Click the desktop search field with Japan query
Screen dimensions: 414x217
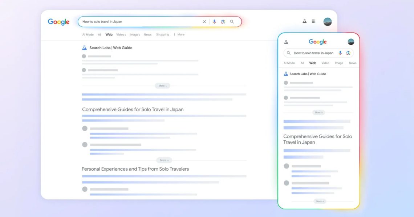[x=160, y=22]
